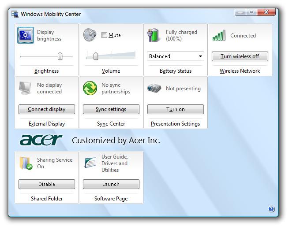Open Sync settings
Image resolution: width=289 pixels, height=226 pixels.
[x=111, y=109]
